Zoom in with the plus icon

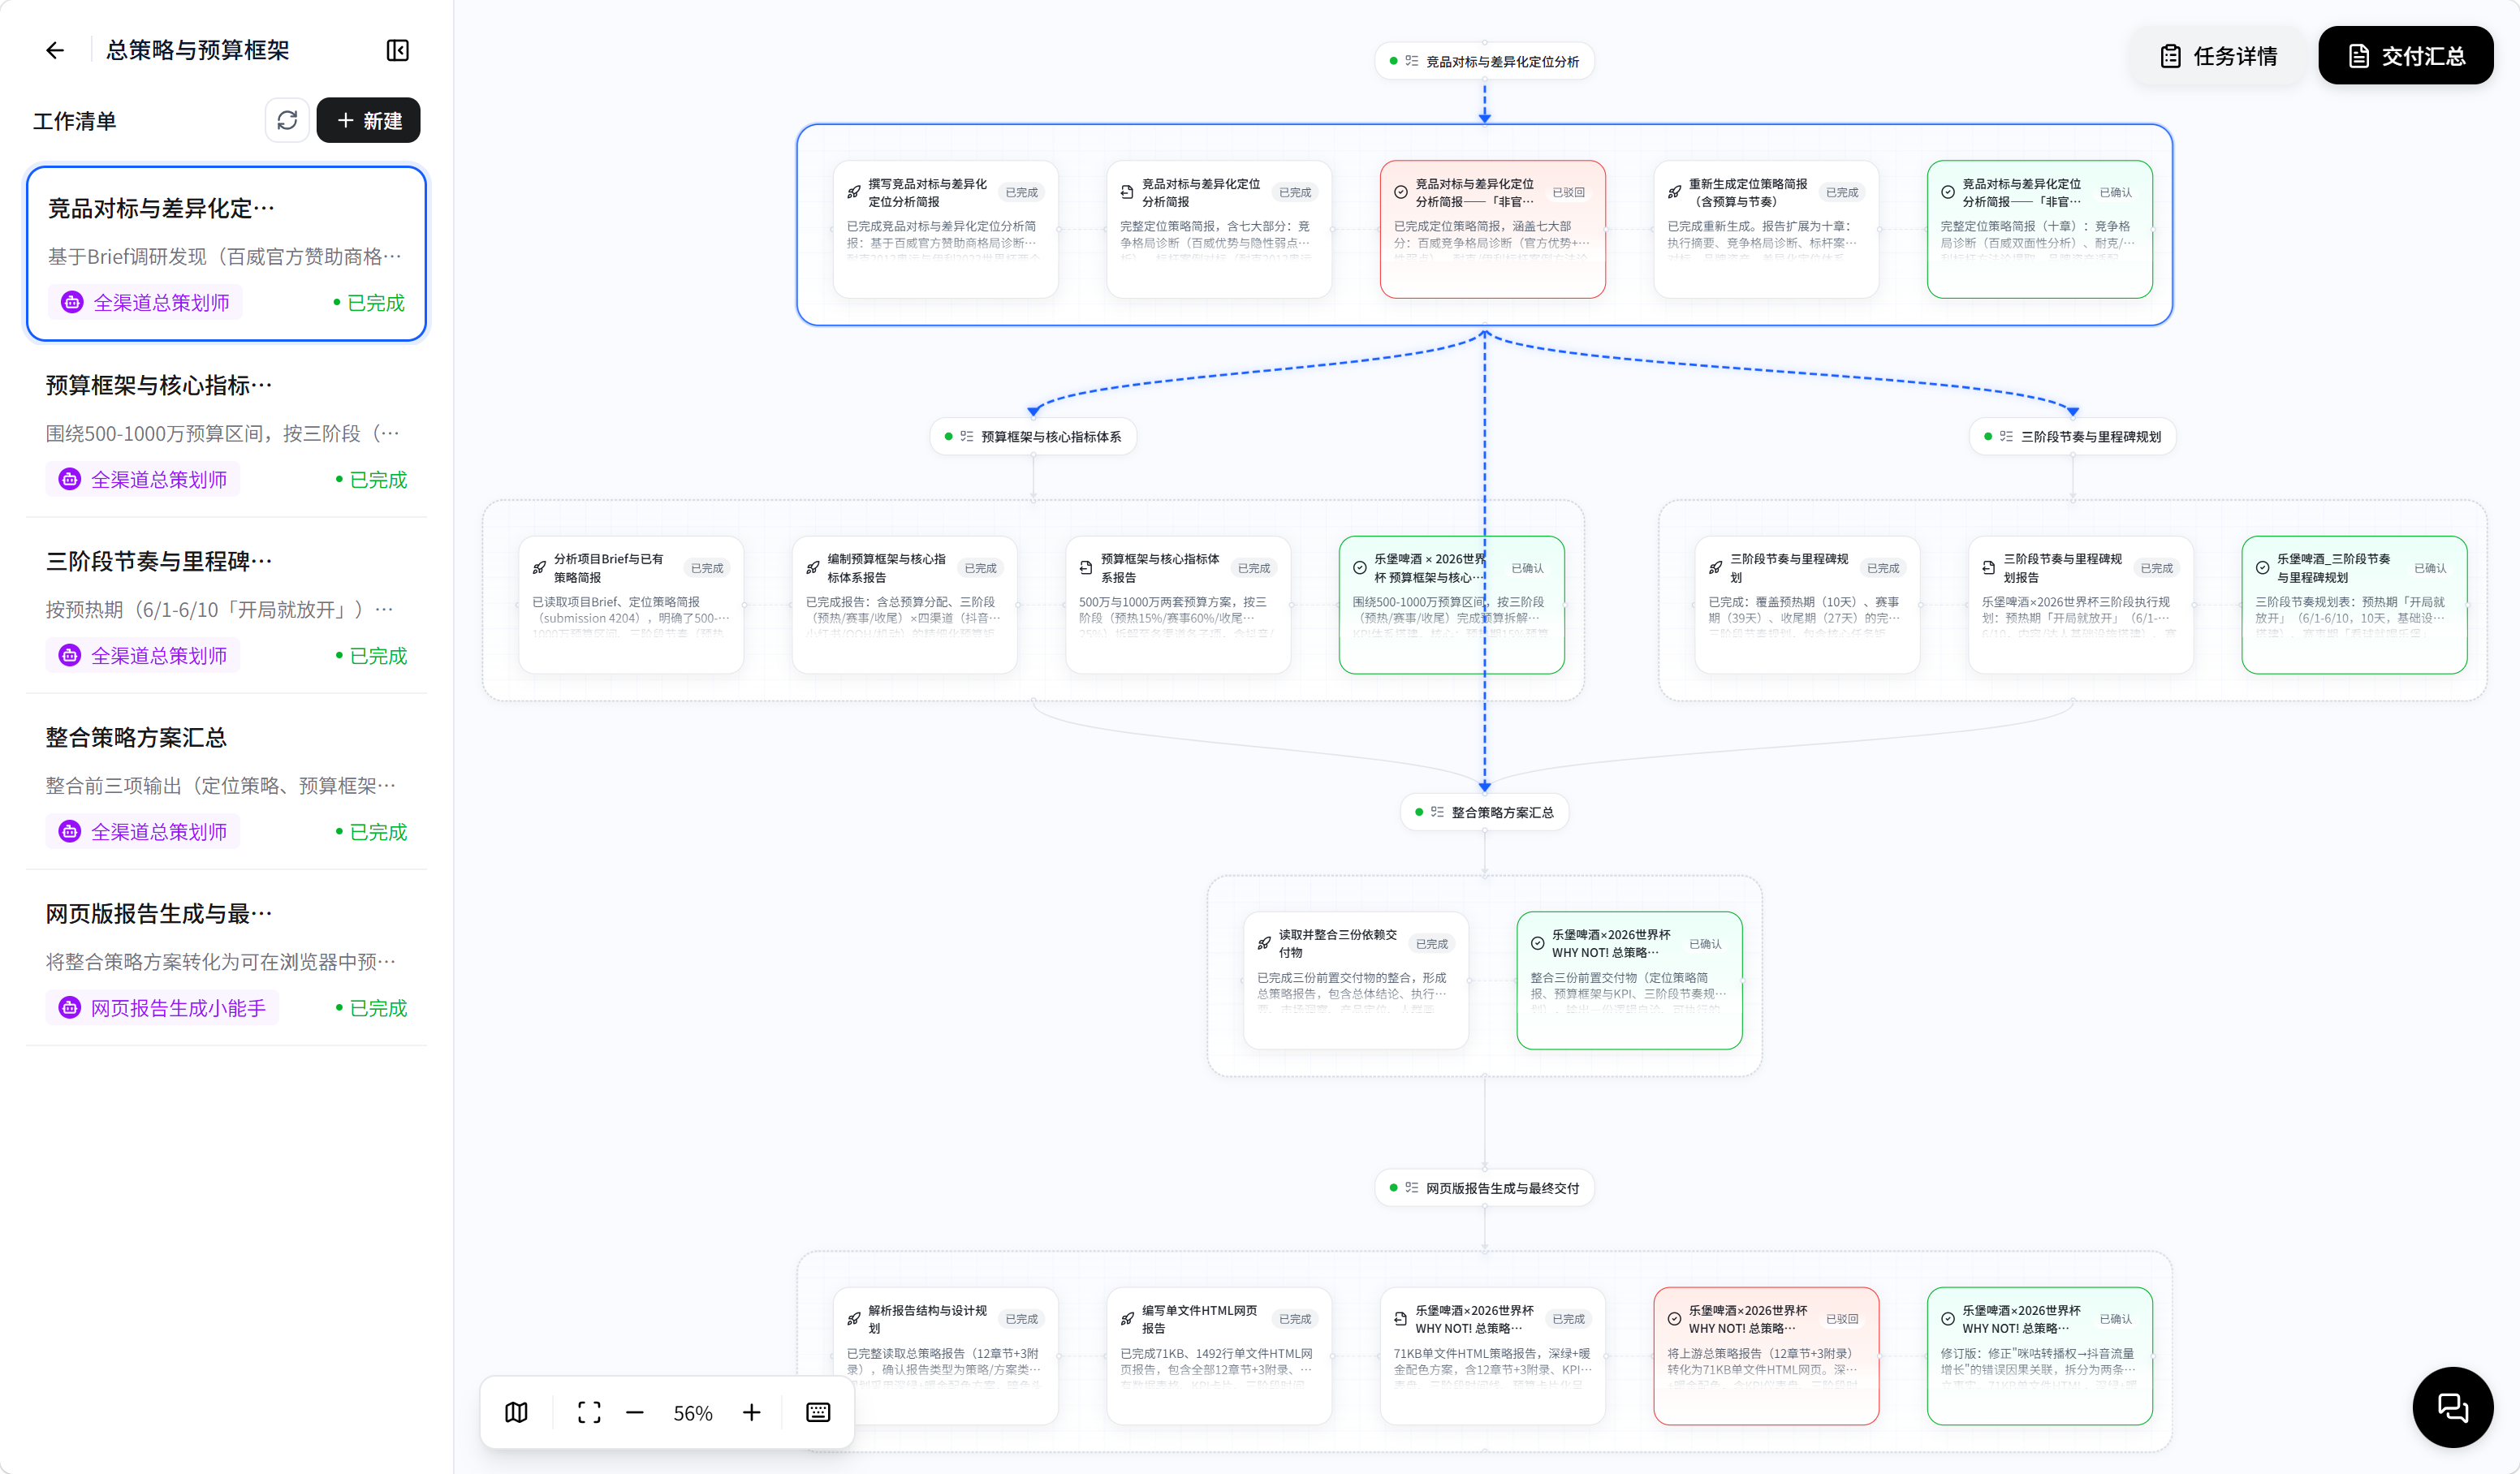(751, 1412)
